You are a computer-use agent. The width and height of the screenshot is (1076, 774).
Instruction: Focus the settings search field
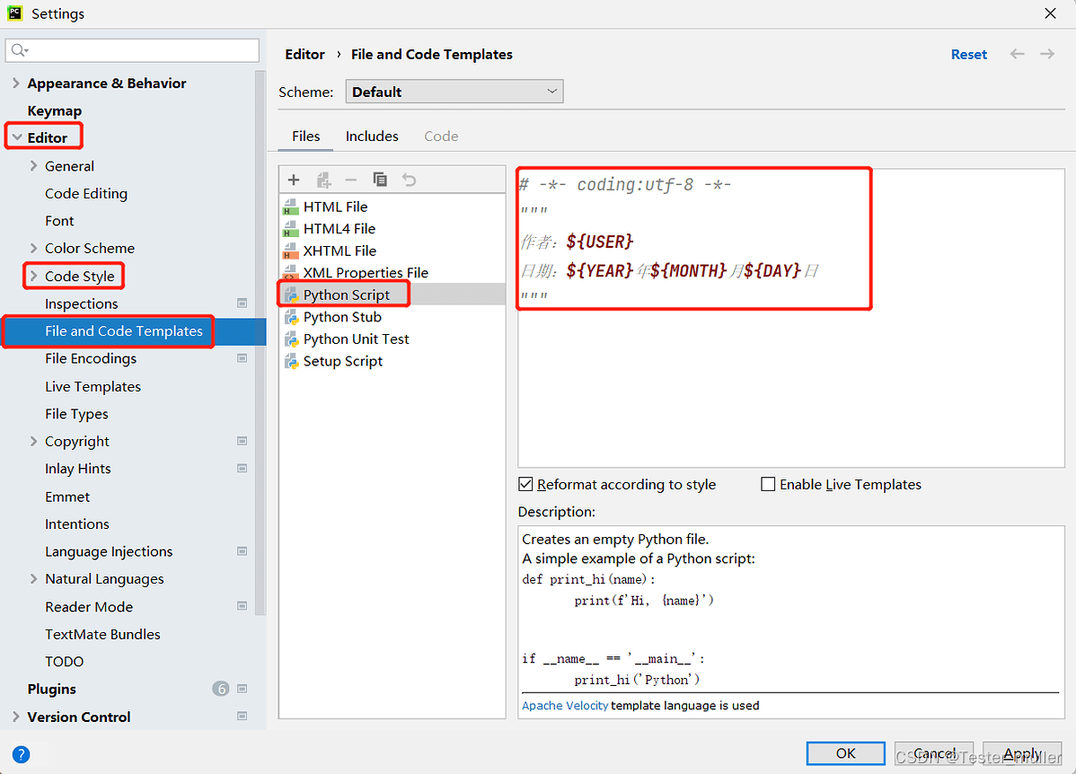[132, 50]
